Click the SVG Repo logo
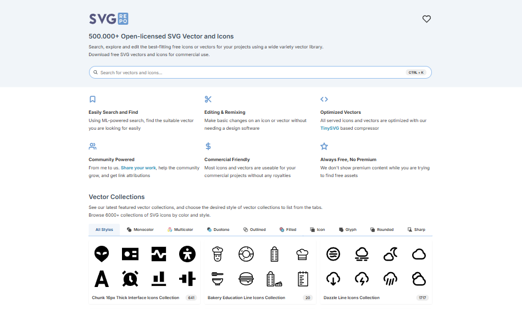 [x=109, y=19]
